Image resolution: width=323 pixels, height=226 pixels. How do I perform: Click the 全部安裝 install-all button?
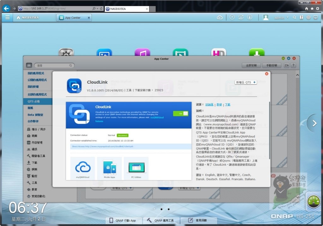point(251,65)
